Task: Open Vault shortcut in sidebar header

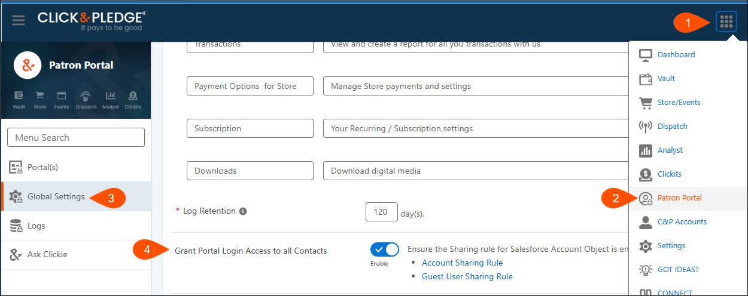Action: [19, 100]
